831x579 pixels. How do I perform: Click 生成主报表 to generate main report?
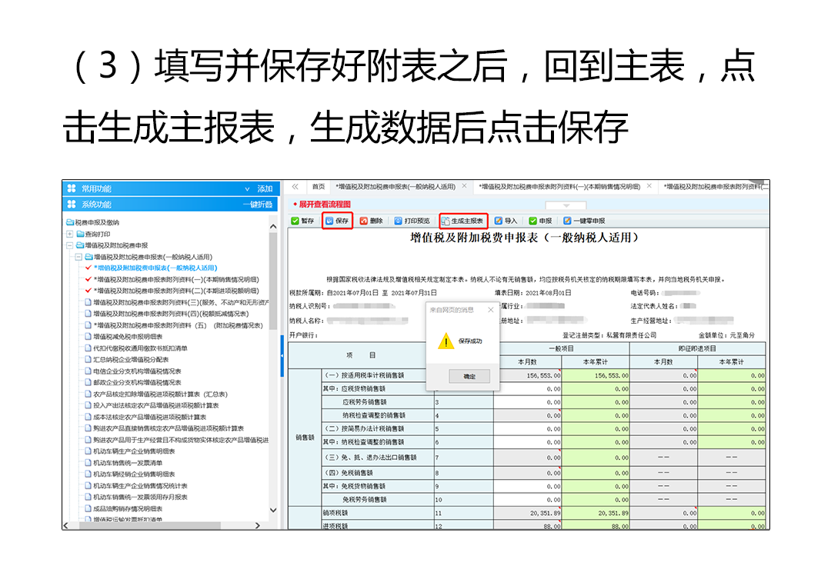pos(462,221)
